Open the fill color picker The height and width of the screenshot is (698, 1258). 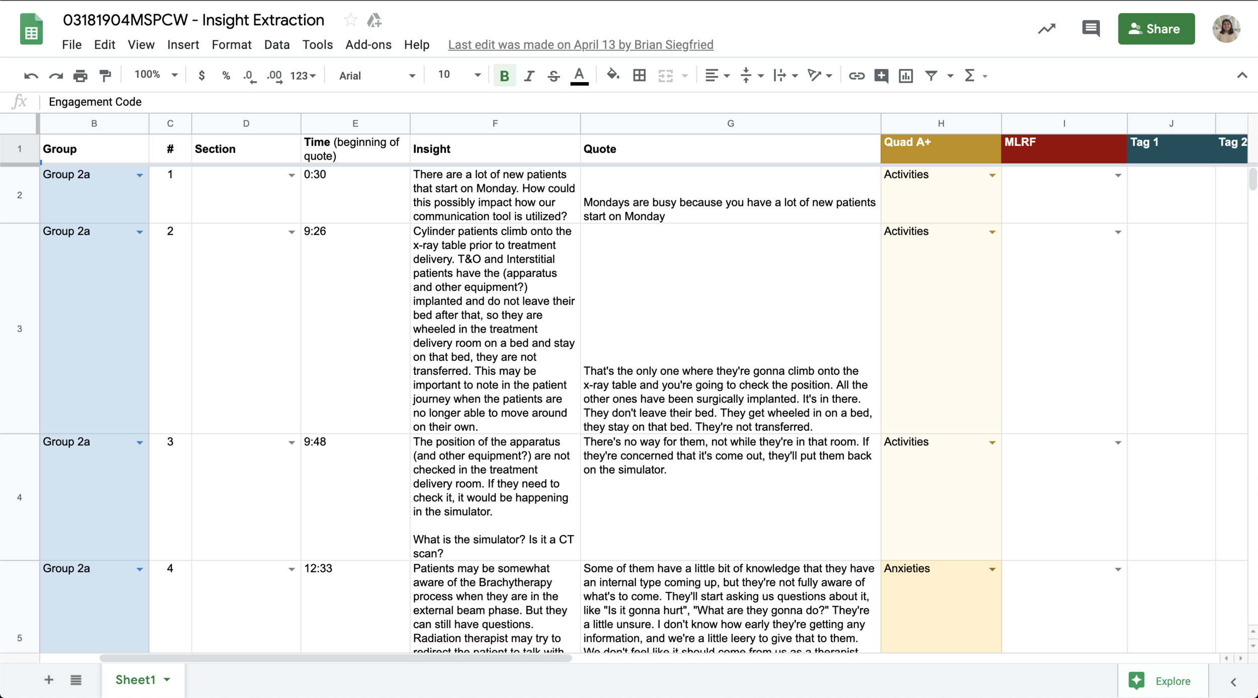click(x=612, y=75)
